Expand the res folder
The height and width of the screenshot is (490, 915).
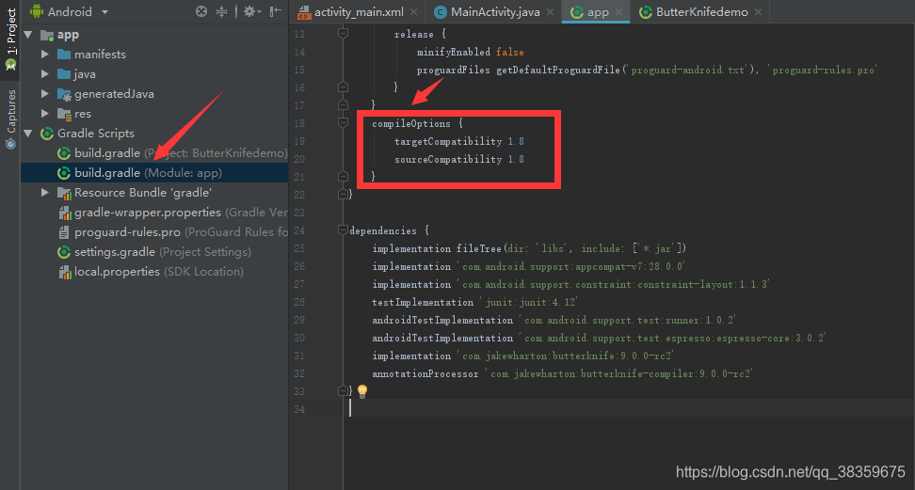[x=45, y=113]
